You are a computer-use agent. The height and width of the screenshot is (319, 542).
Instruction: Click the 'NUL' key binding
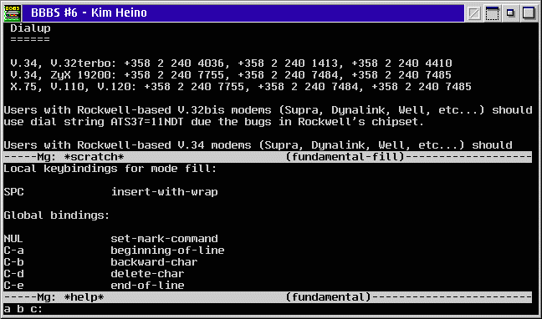point(13,239)
